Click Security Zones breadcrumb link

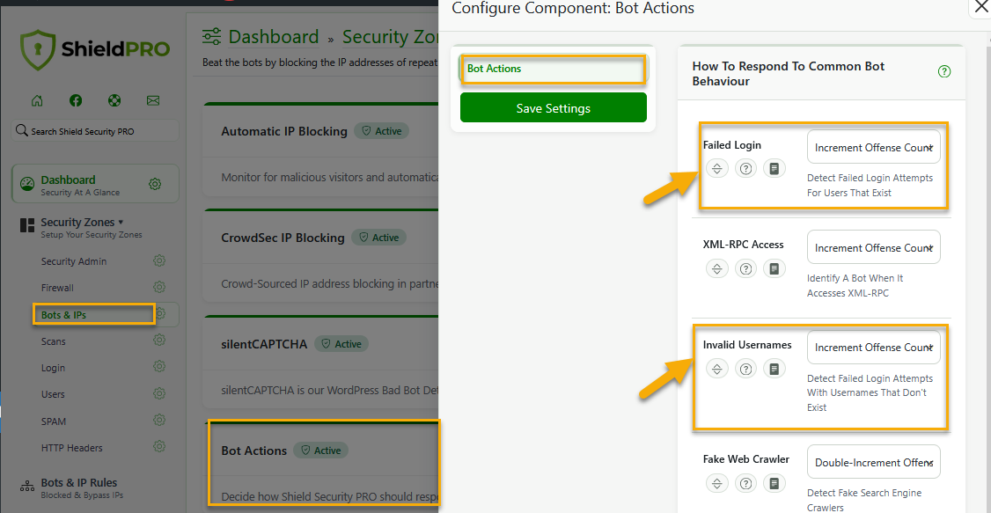pyautogui.click(x=391, y=37)
